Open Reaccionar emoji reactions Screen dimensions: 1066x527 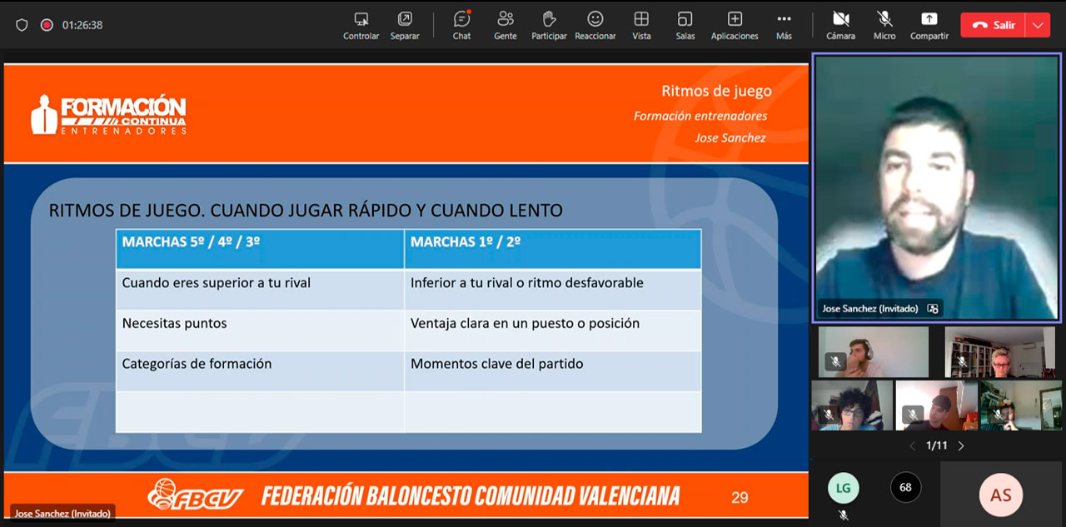point(595,25)
